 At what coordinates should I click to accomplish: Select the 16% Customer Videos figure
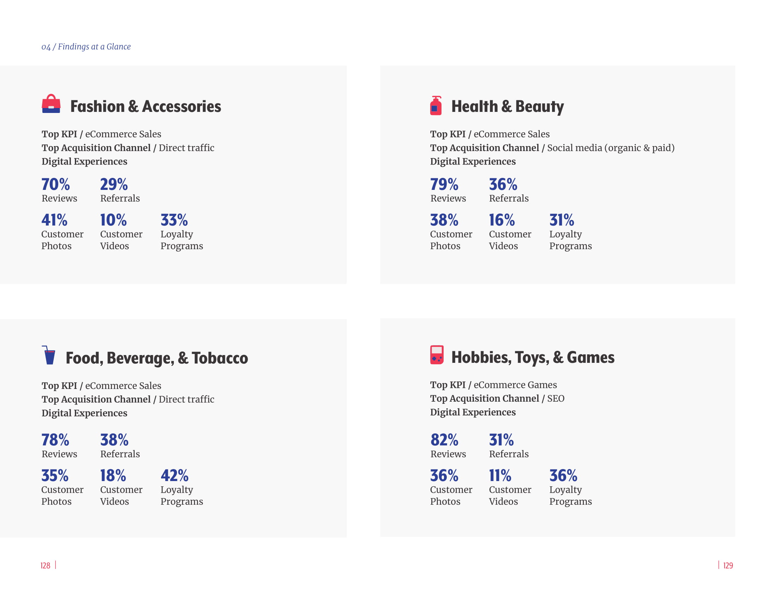click(x=502, y=220)
